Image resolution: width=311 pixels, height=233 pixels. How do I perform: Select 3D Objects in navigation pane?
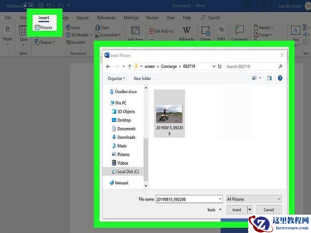(x=123, y=111)
